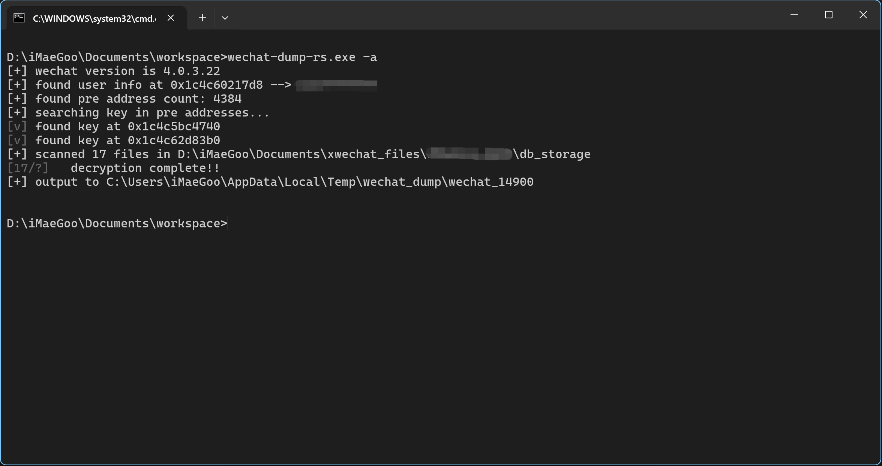
Task: Click the key address 0x1c4c5bc4740
Action: (x=174, y=127)
